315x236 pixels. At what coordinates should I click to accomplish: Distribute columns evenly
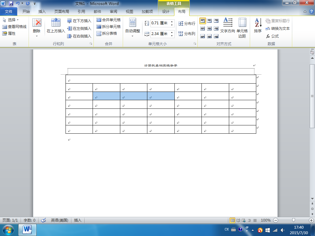click(x=187, y=33)
